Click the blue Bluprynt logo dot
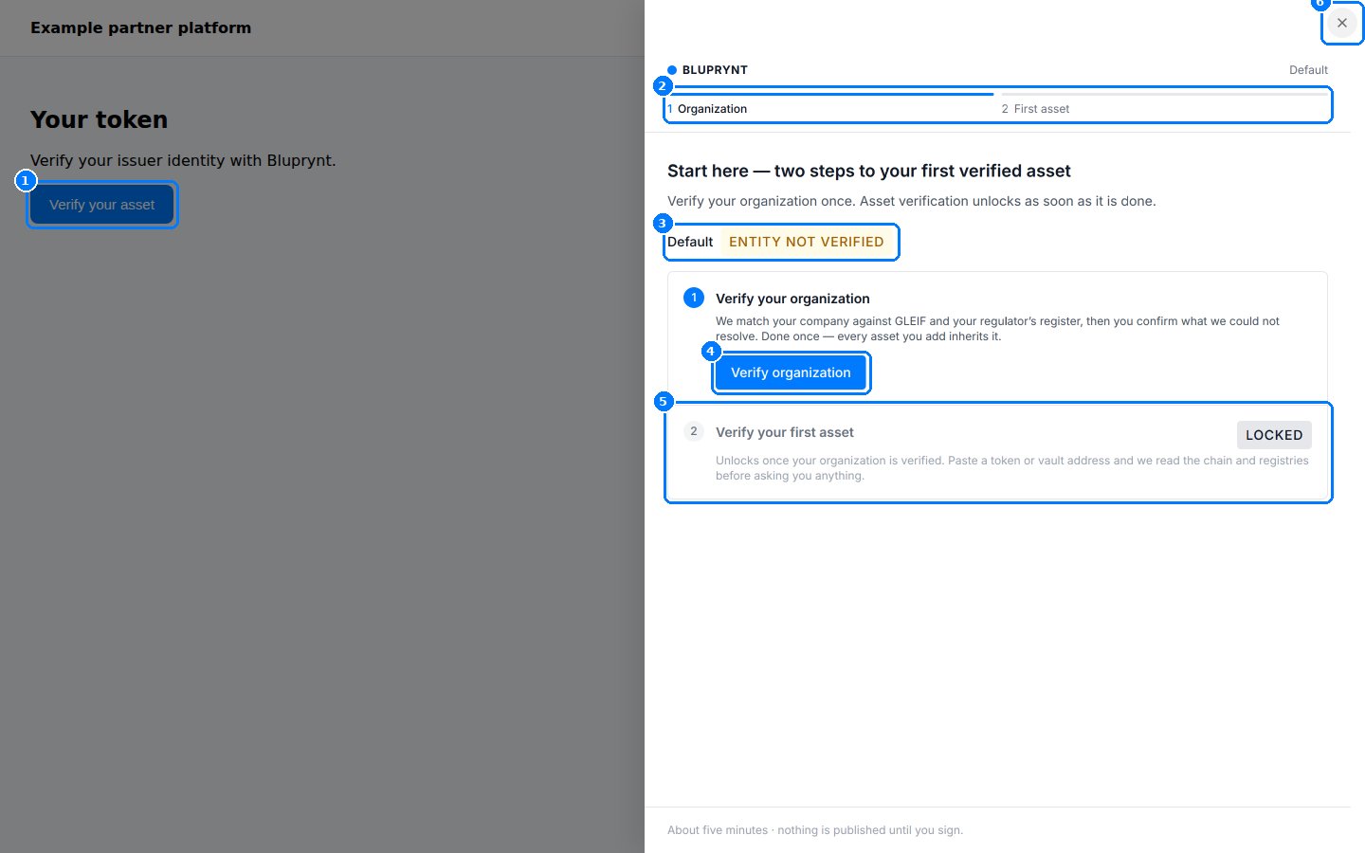 (x=672, y=70)
